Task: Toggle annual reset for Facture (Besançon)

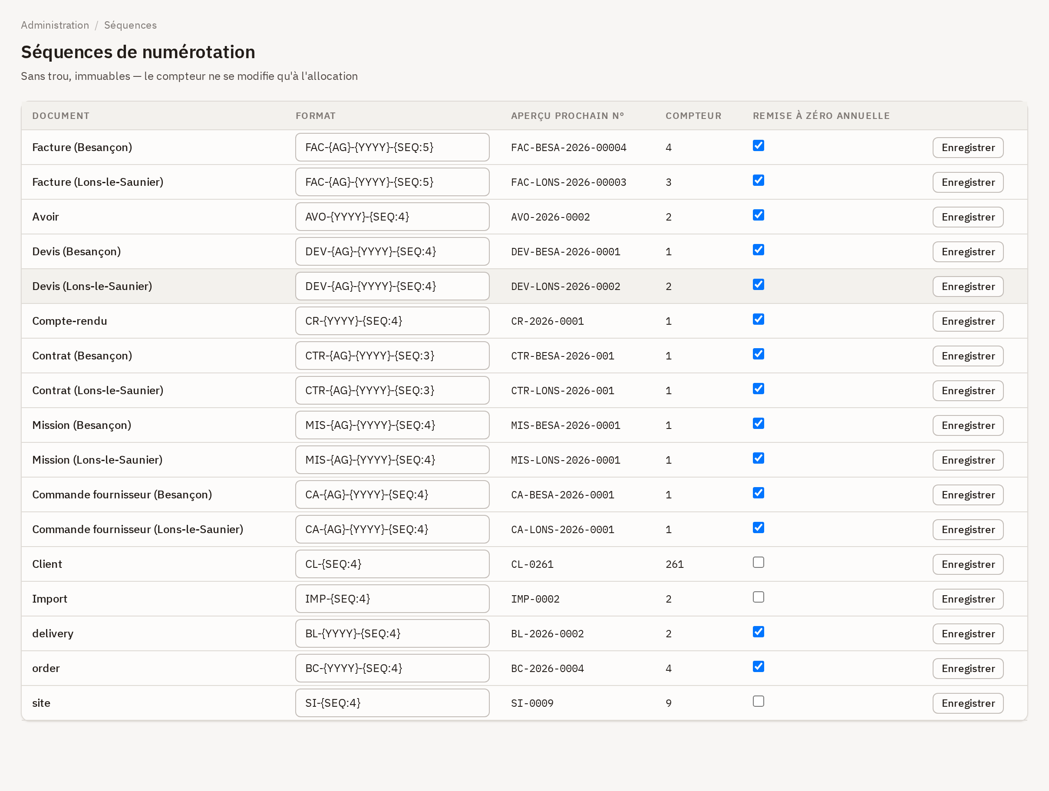Action: click(x=758, y=145)
